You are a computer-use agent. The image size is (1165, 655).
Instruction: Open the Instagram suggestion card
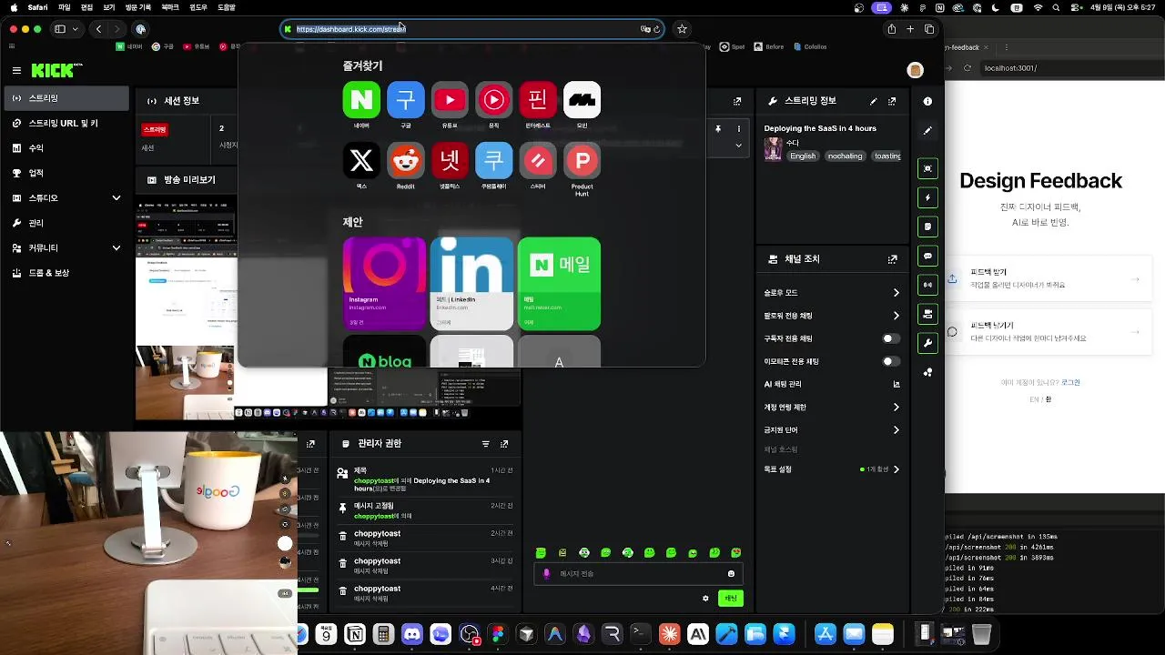point(384,283)
